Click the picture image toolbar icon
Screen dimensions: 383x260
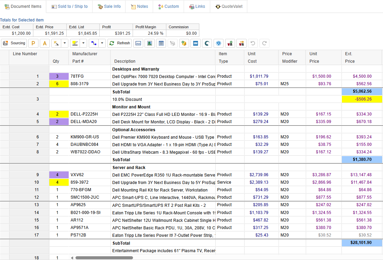(x=149, y=43)
